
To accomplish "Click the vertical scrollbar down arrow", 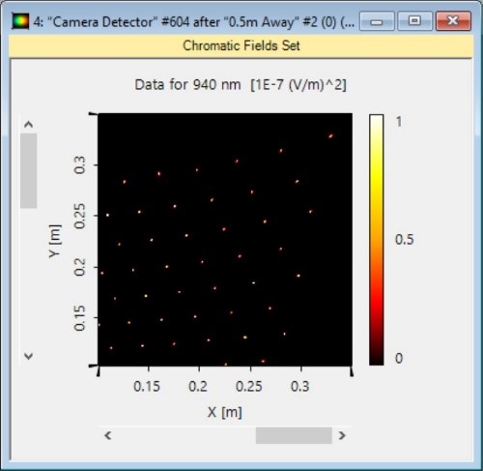I will [x=29, y=356].
